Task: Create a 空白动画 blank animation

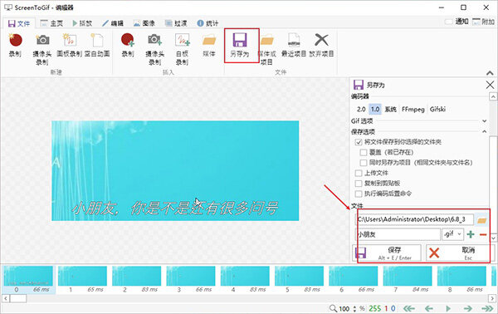Action: click(97, 46)
